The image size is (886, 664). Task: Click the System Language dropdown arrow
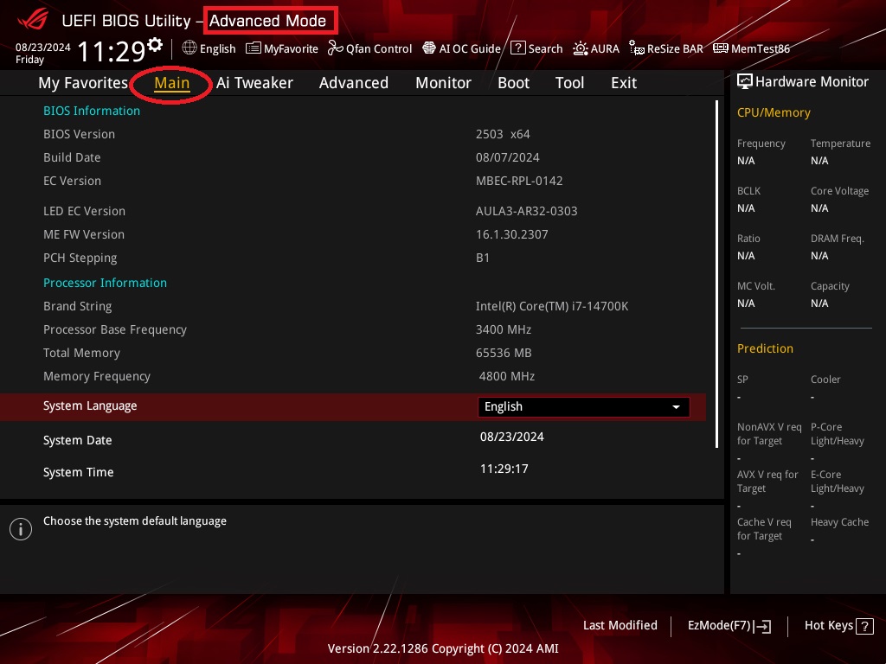click(676, 407)
